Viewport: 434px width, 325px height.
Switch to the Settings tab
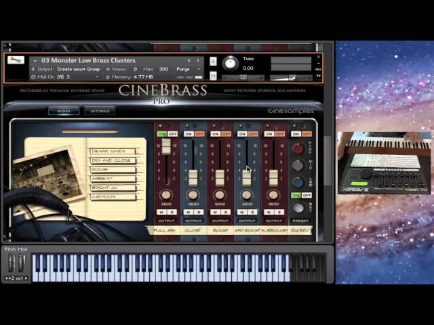[100, 111]
